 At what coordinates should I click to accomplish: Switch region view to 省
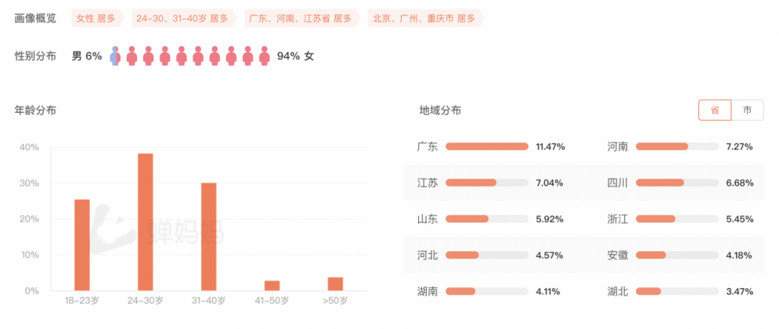pos(715,110)
